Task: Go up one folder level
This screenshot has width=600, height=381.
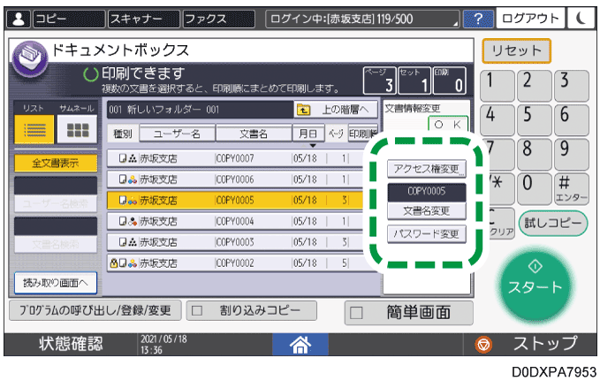Action: 336,110
